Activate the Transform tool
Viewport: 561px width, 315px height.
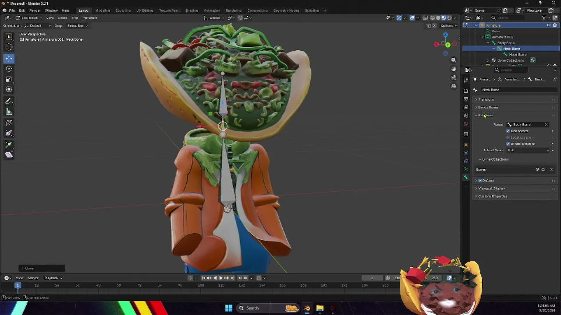[9, 90]
